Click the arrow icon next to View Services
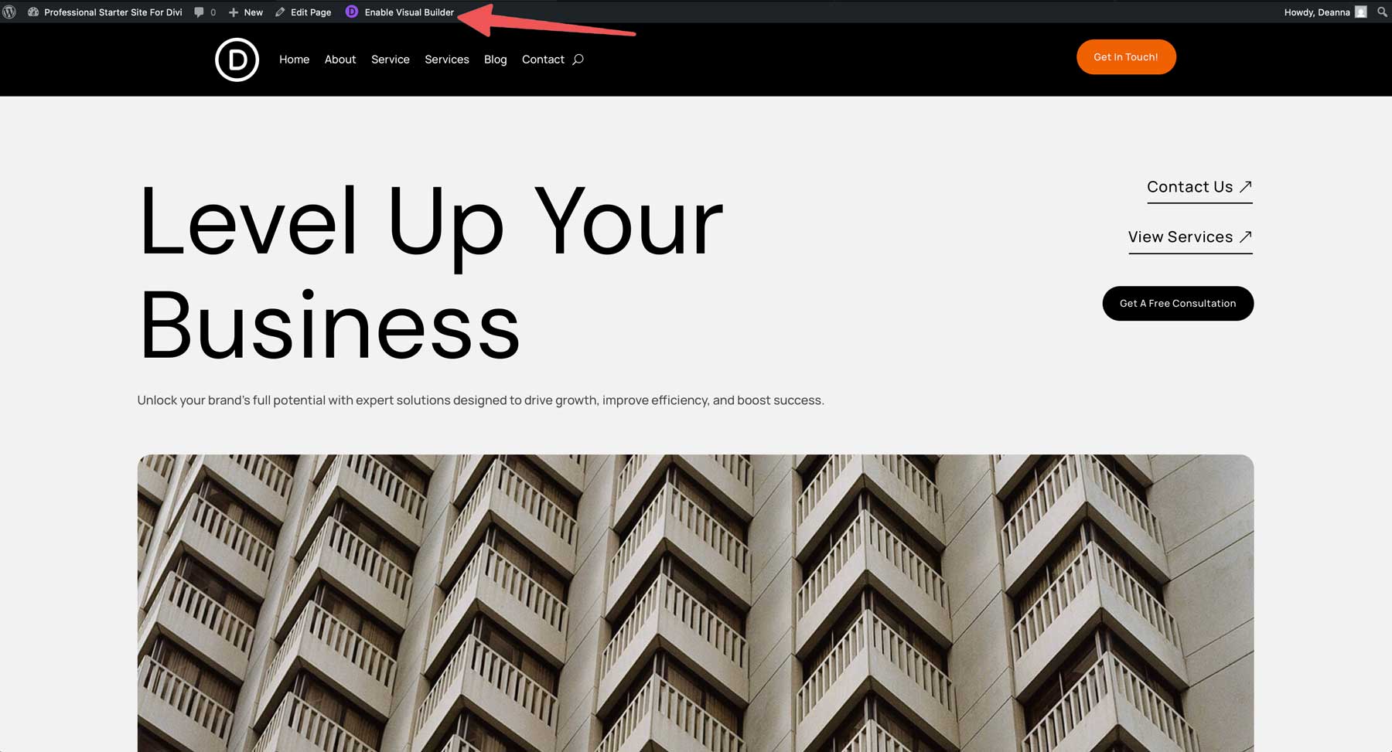The width and height of the screenshot is (1392, 752). click(x=1247, y=236)
